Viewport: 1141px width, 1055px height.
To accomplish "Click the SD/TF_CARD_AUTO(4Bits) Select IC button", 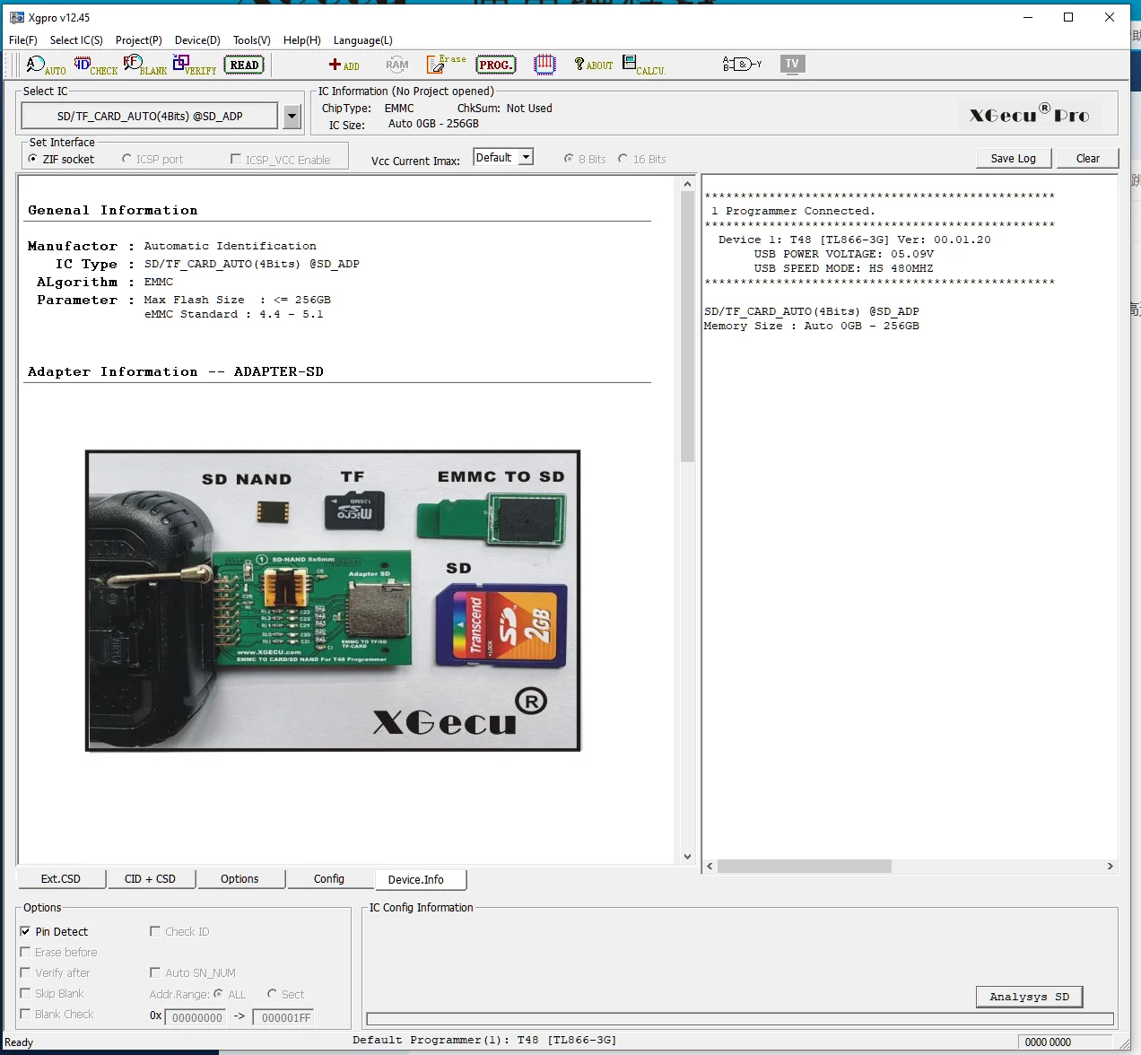I will 150,116.
